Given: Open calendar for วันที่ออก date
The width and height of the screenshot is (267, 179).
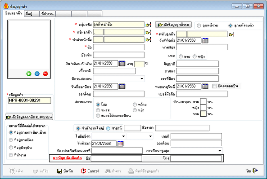Looking at the screenshot, I should 120,144.
